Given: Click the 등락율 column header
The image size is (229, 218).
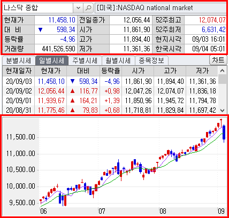Looking at the screenshot, I should click(x=111, y=71).
